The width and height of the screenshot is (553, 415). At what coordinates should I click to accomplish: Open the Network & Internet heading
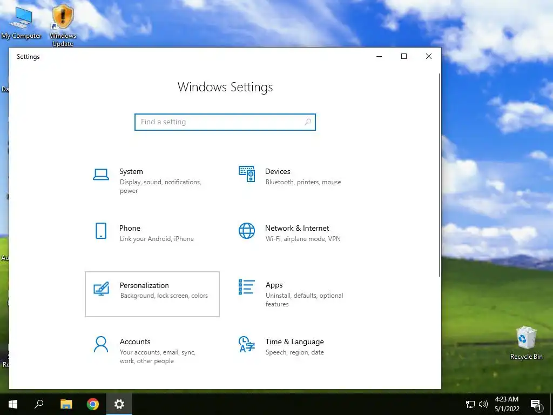pos(297,228)
